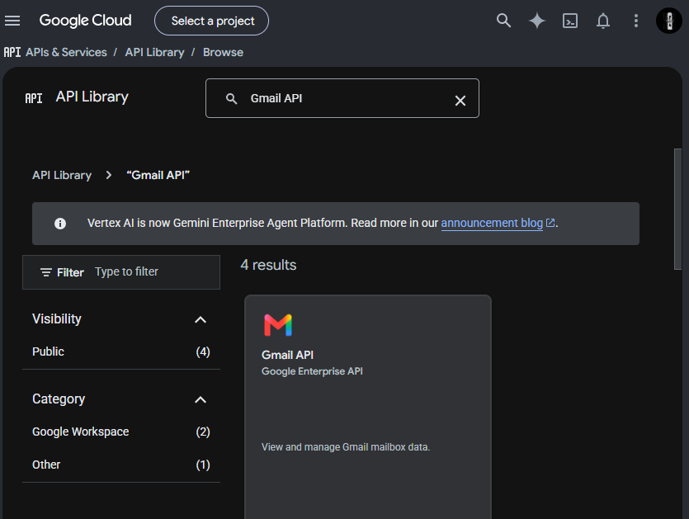
Task: Focus the Gmail API search field
Action: point(342,98)
